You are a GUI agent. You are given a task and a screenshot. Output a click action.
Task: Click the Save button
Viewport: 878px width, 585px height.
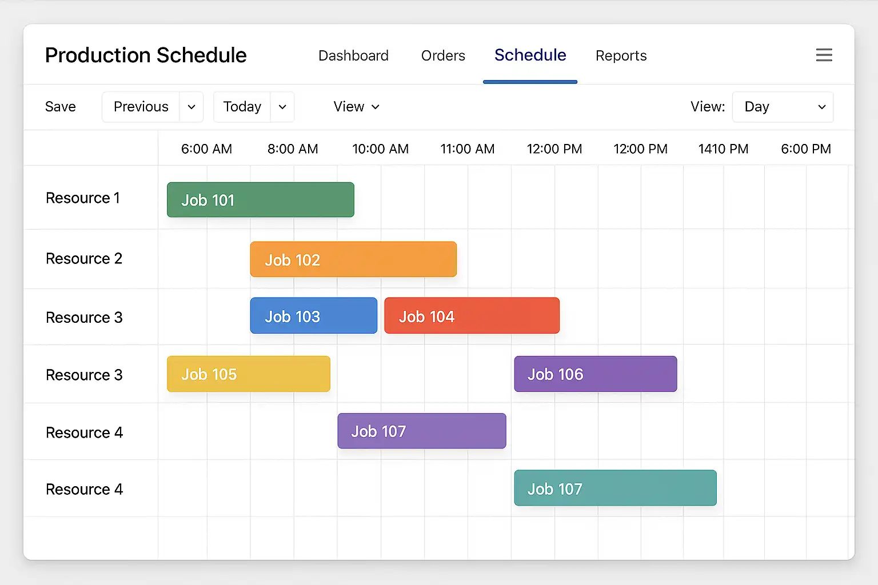[61, 107]
